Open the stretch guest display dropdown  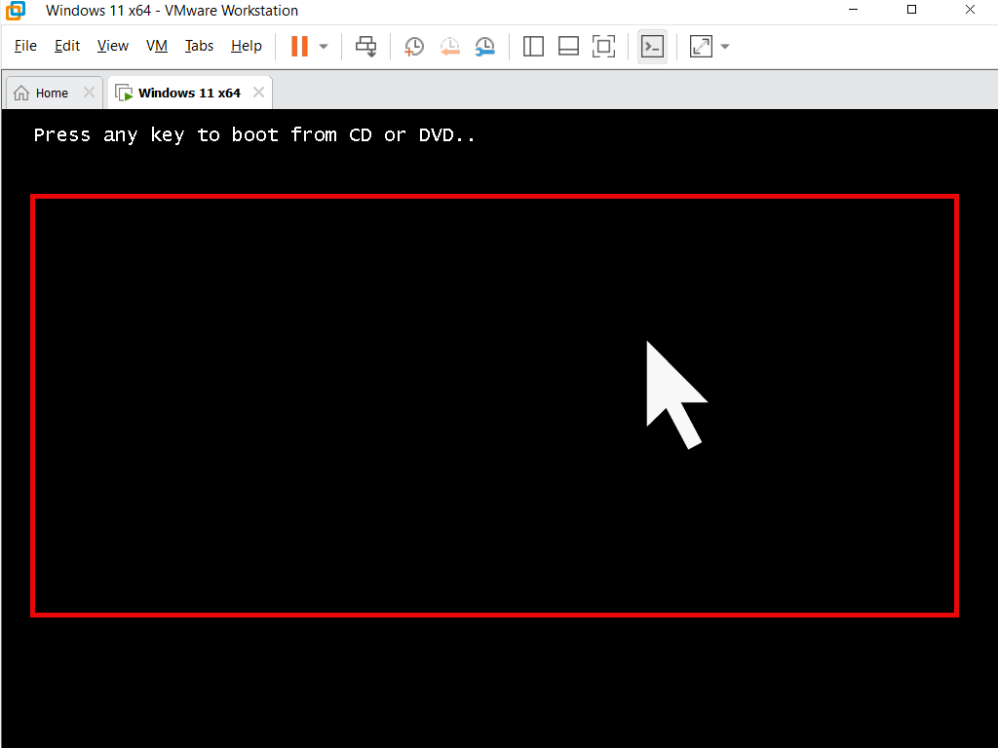724,46
